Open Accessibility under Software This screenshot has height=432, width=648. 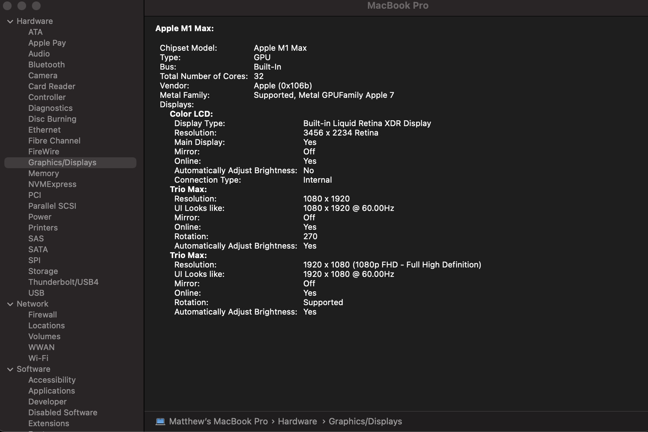[x=52, y=380]
